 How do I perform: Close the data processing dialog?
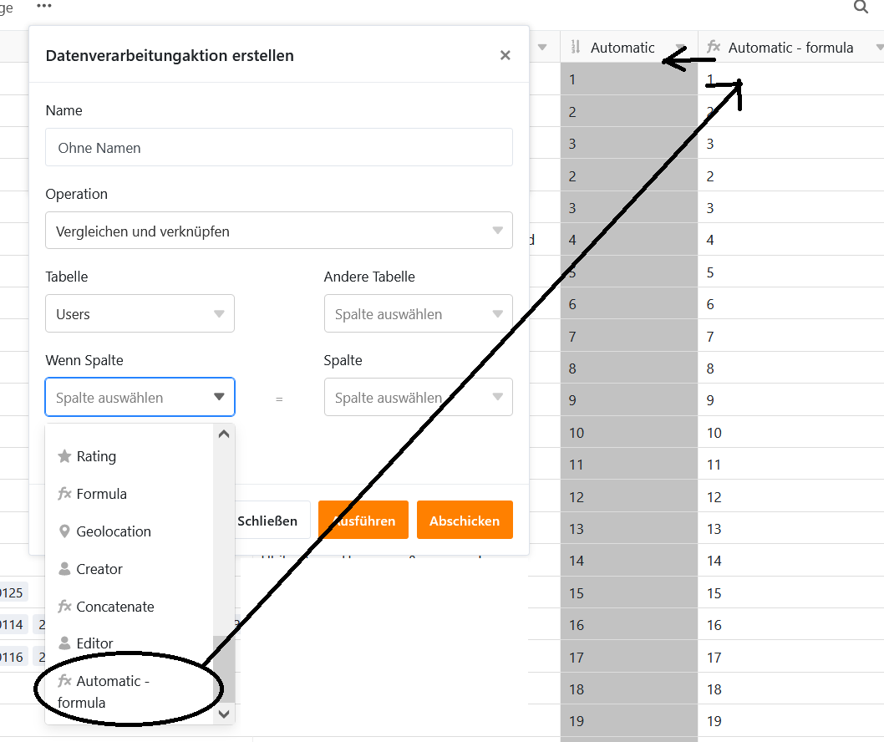[505, 56]
